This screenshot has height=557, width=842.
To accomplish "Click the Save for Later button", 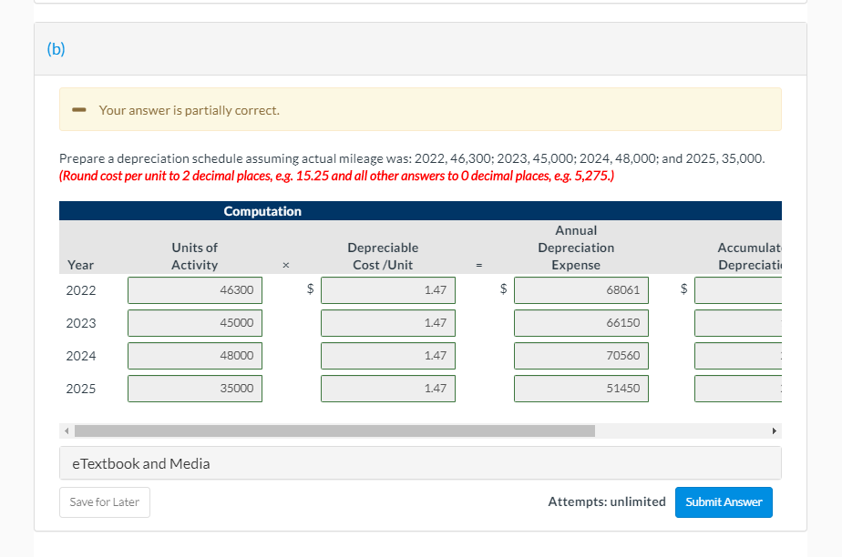I will [105, 502].
